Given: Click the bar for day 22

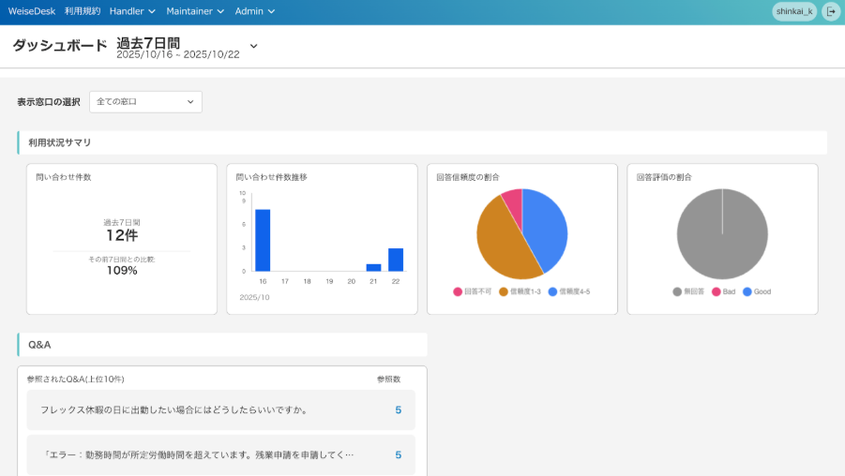Looking at the screenshot, I should [396, 260].
